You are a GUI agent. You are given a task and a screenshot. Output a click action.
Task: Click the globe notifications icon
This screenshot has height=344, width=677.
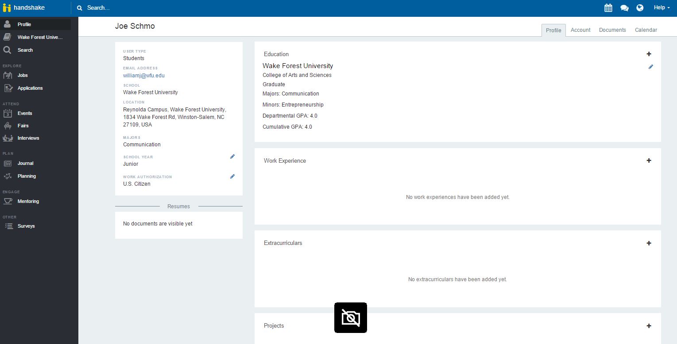pyautogui.click(x=640, y=8)
